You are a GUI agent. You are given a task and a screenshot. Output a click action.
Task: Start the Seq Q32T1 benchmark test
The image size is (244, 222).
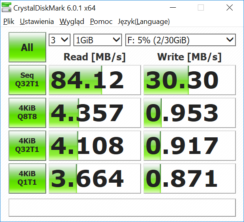27,80
